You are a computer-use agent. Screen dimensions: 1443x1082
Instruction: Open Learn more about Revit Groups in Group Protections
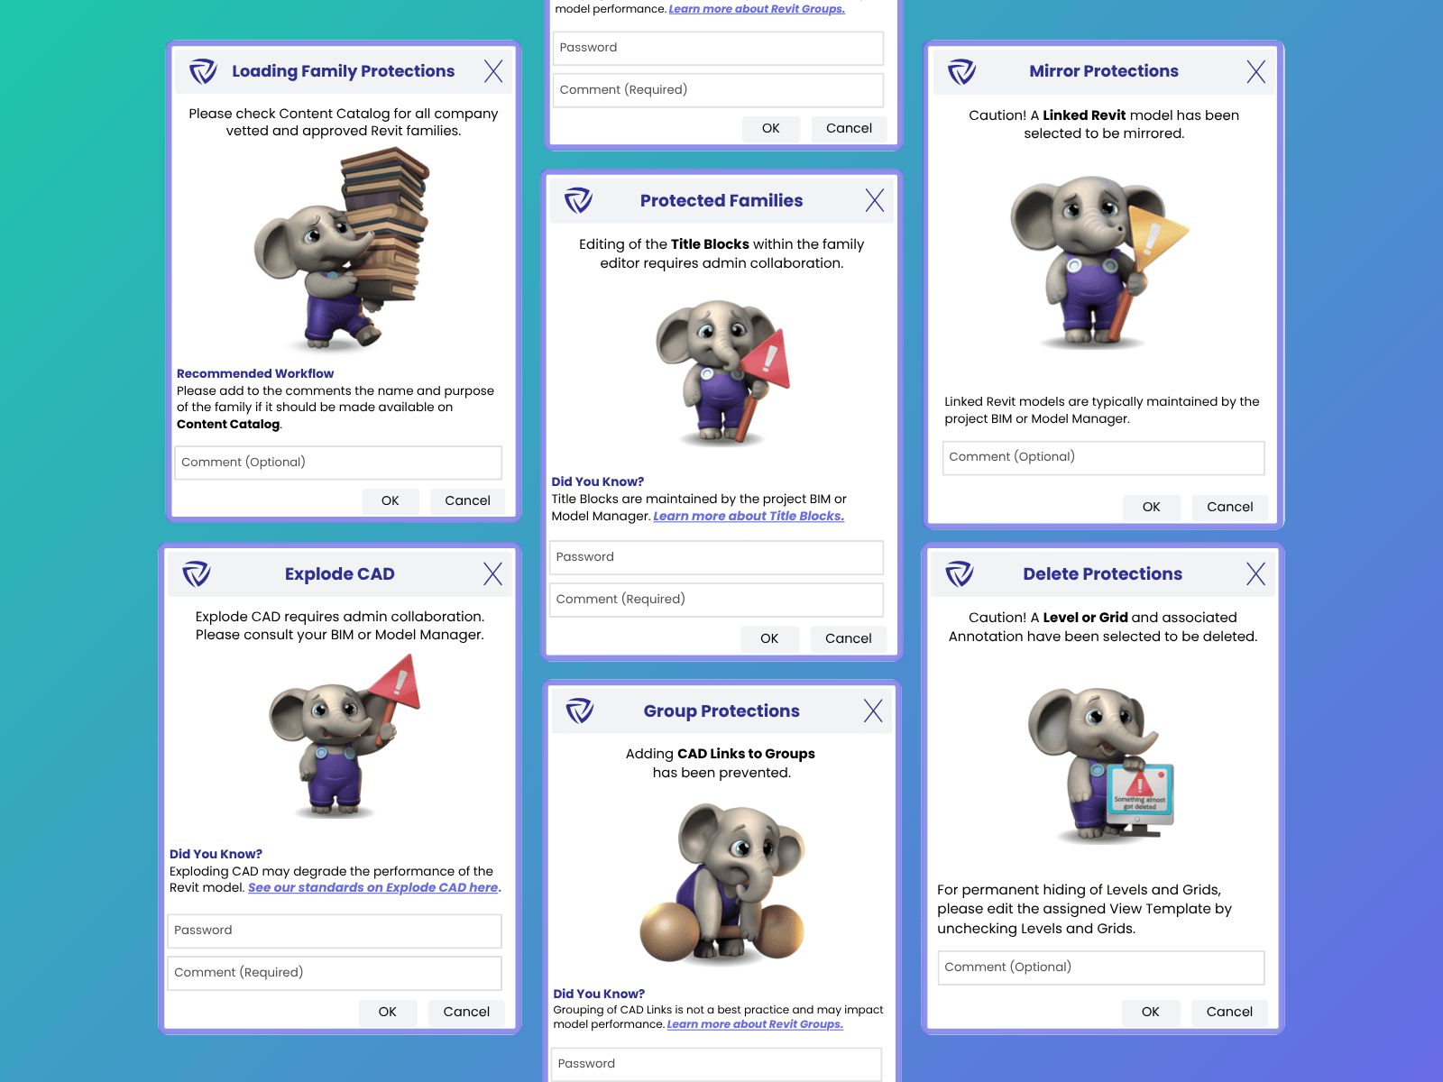click(755, 1024)
